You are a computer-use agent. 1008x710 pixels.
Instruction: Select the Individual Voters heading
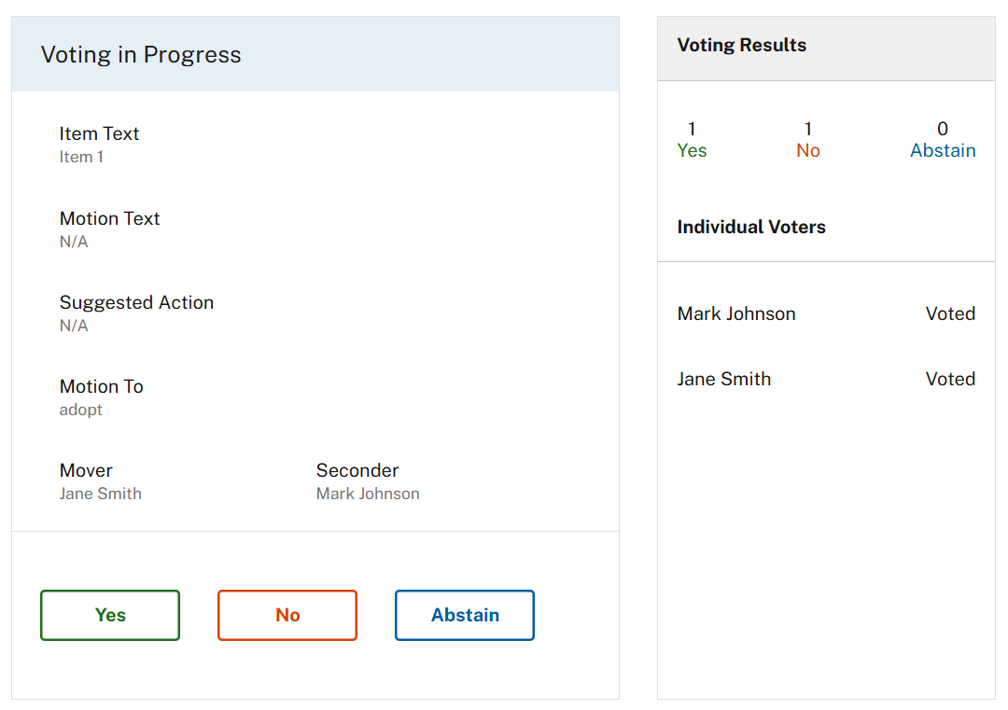tap(751, 227)
